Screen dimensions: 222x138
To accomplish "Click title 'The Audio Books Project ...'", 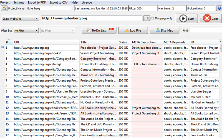I will coord(99,119).
